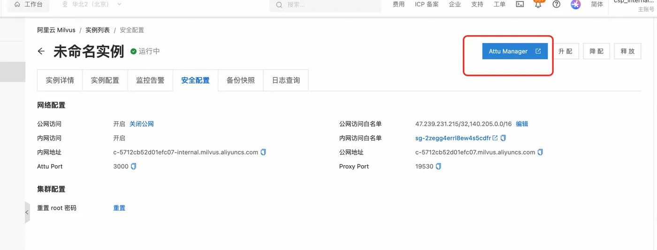This screenshot has width=657, height=250.
Task: Open the ICP 备案 menu
Action: coord(427,4)
